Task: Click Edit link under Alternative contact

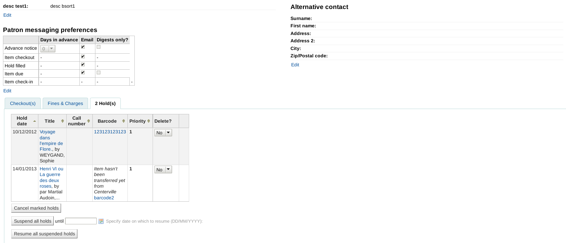Action: (295, 65)
